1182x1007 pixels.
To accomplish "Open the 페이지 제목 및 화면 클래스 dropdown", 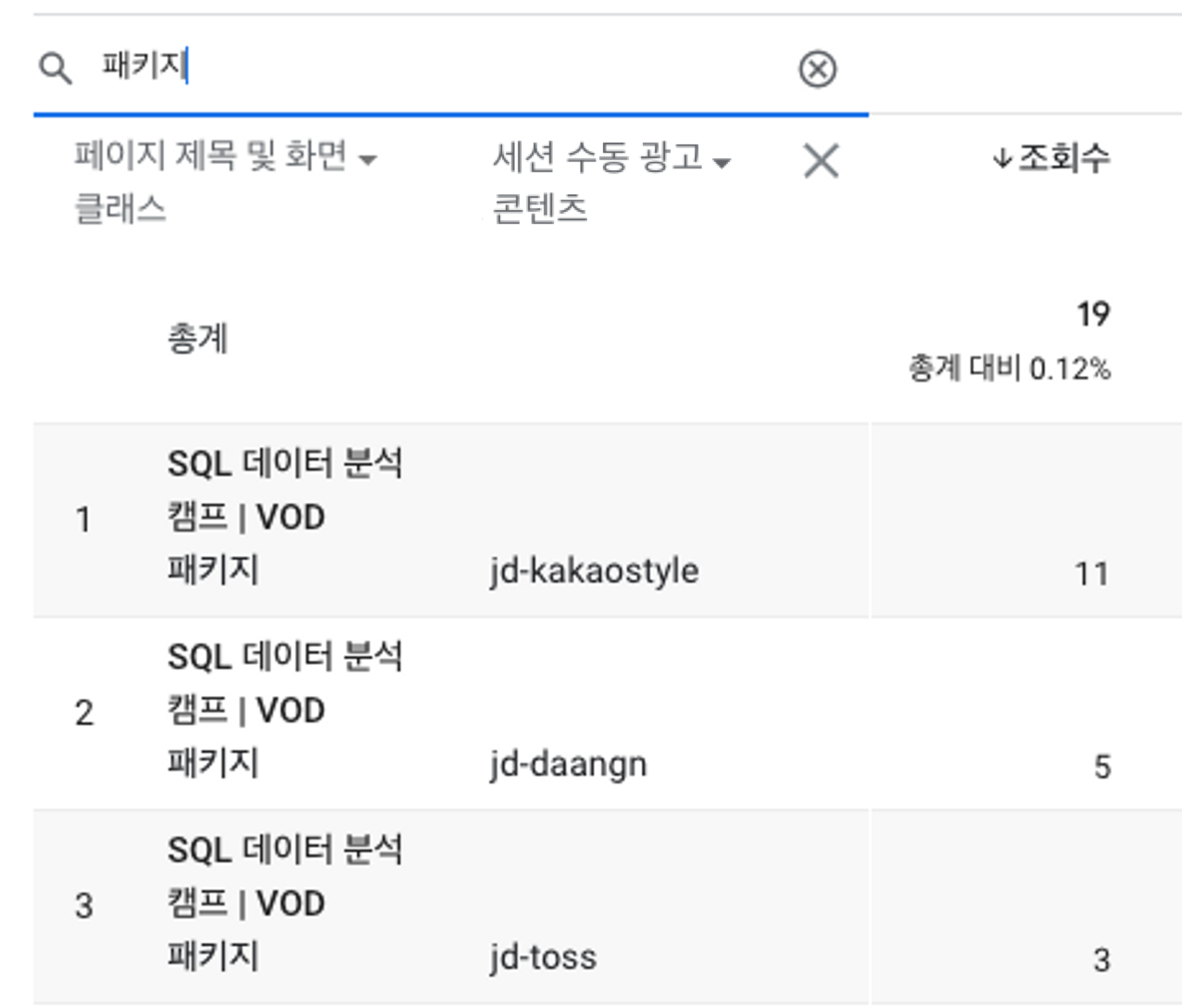I will pyautogui.click(x=368, y=160).
